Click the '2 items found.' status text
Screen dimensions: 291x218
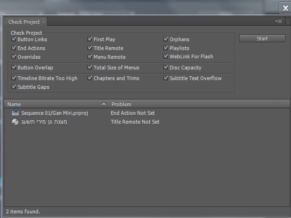pos(23,212)
